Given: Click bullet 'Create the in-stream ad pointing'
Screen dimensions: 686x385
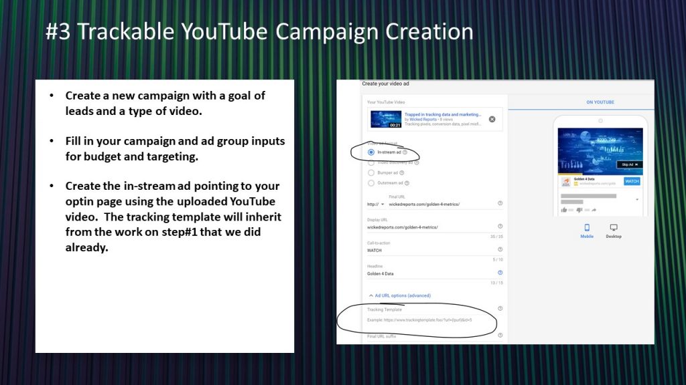Looking at the screenshot, I should (x=174, y=217).
